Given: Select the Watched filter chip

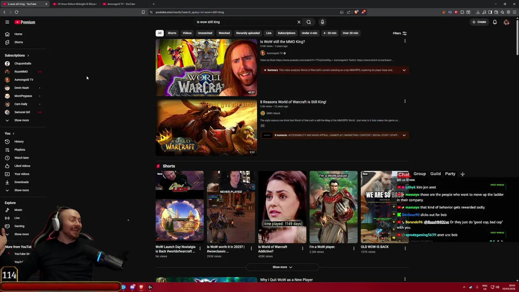Looking at the screenshot, I should click(224, 33).
